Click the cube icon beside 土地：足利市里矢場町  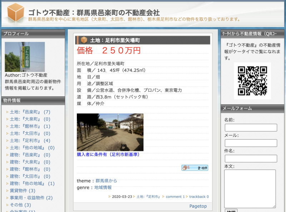84,40
